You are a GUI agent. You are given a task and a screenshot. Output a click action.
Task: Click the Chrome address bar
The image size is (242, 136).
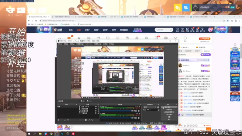pyautogui.click(x=131, y=21)
